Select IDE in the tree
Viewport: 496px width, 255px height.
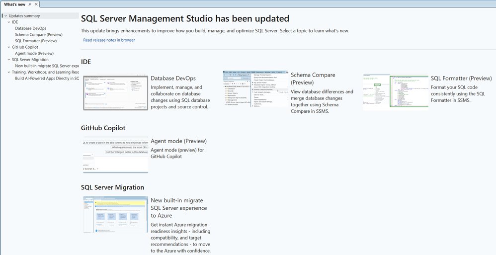pos(15,22)
